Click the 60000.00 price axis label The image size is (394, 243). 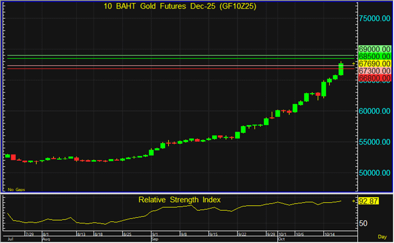pyautogui.click(x=376, y=111)
